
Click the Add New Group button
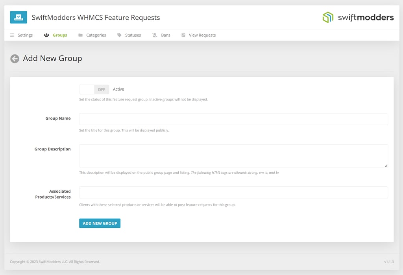(100, 223)
